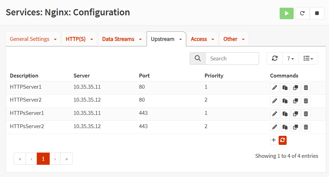Click the Showing 1 to 4 entries text
This screenshot has height=177, width=329.
pyautogui.click(x=287, y=156)
